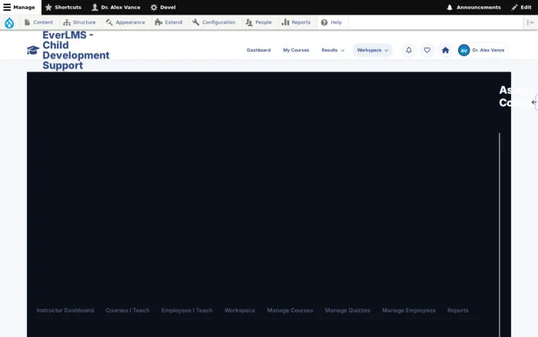Open the People admin menu
Viewport: 538px width, 337px height.
point(258,22)
